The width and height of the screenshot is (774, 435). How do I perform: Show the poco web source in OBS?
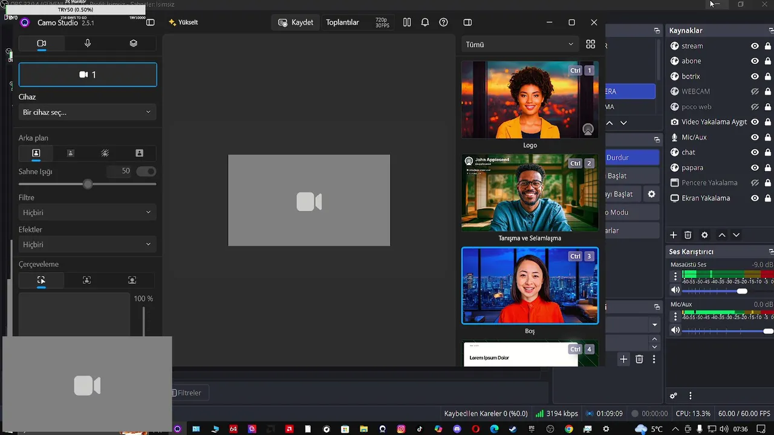click(x=755, y=107)
